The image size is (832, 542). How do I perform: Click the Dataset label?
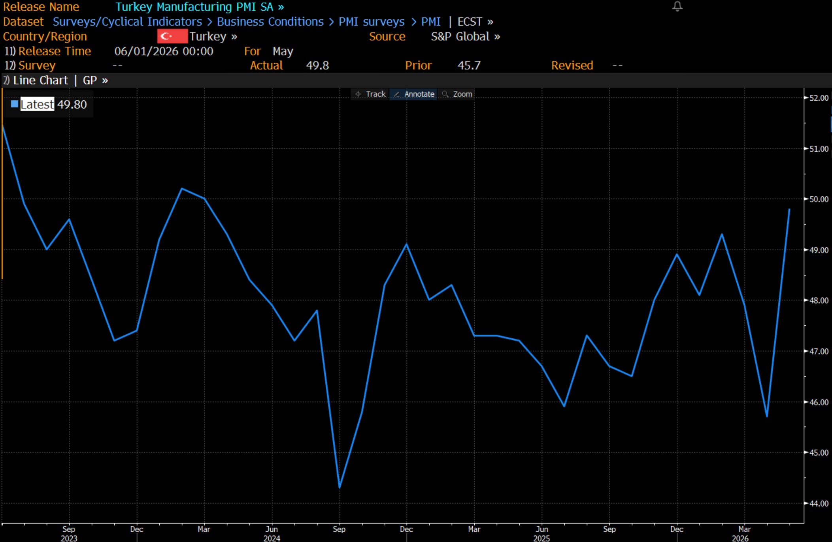coord(23,22)
